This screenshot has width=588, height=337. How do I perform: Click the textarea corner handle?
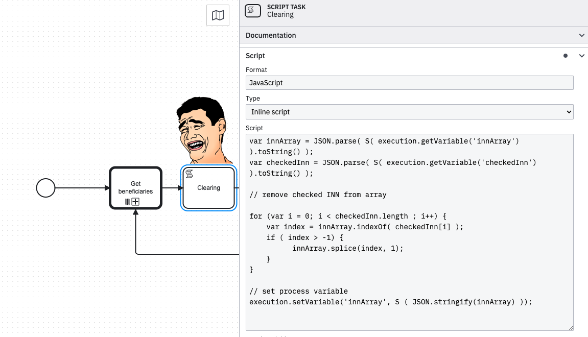tap(570, 328)
